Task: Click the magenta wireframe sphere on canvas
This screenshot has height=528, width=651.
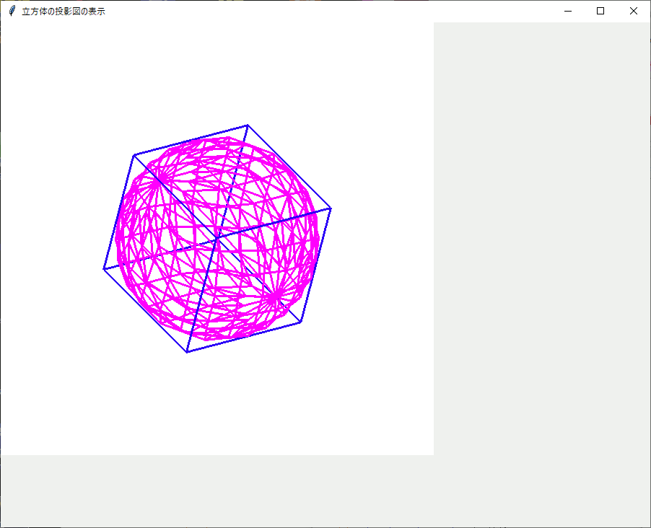Action: 217,239
